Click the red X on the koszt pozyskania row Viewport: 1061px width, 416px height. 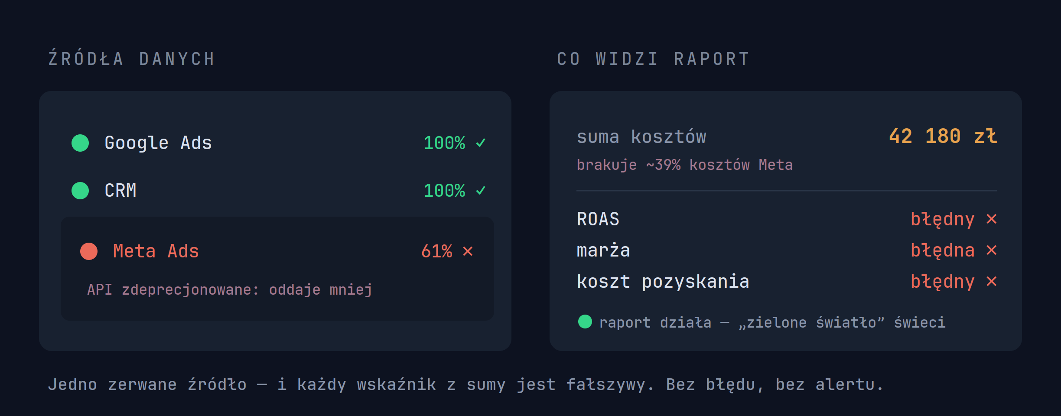(x=992, y=281)
